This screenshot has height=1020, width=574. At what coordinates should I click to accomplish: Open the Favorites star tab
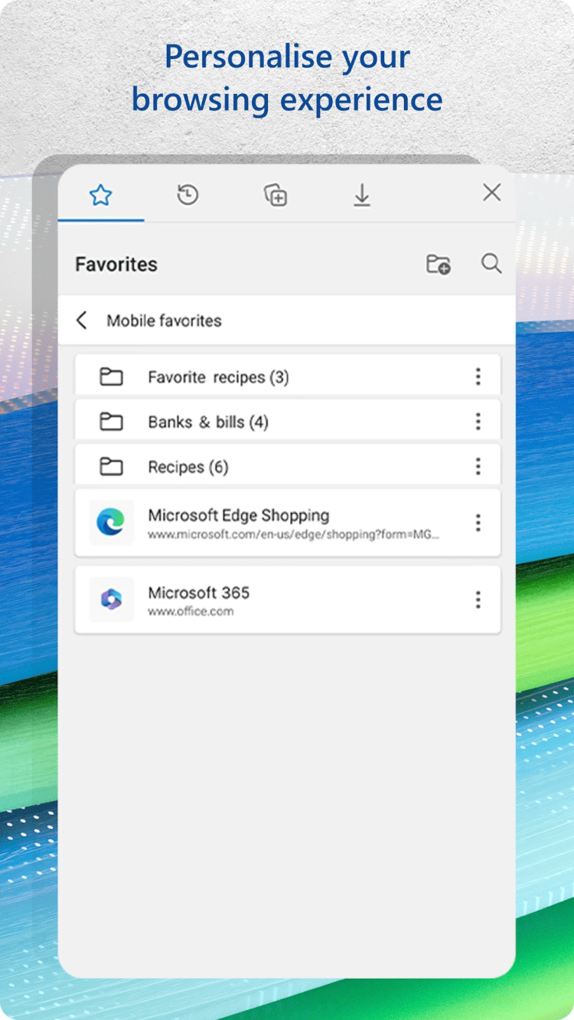pyautogui.click(x=101, y=195)
